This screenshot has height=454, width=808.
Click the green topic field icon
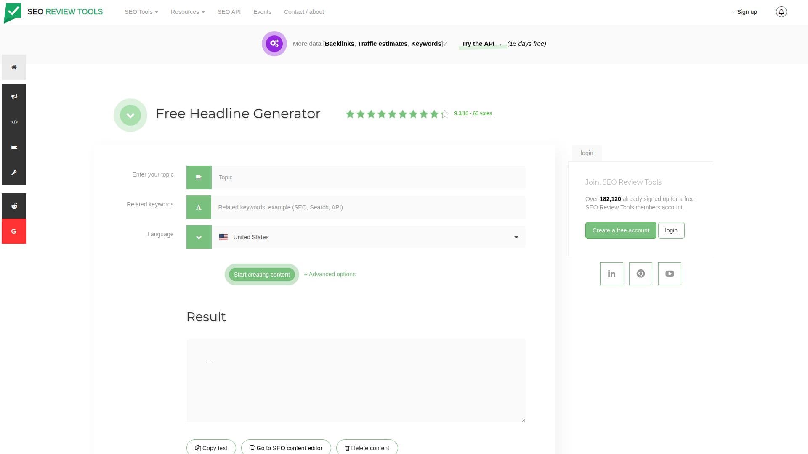(199, 177)
